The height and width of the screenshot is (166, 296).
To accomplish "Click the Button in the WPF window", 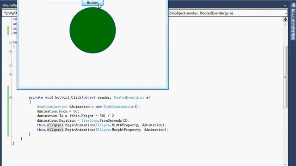I will (x=92, y=2).
